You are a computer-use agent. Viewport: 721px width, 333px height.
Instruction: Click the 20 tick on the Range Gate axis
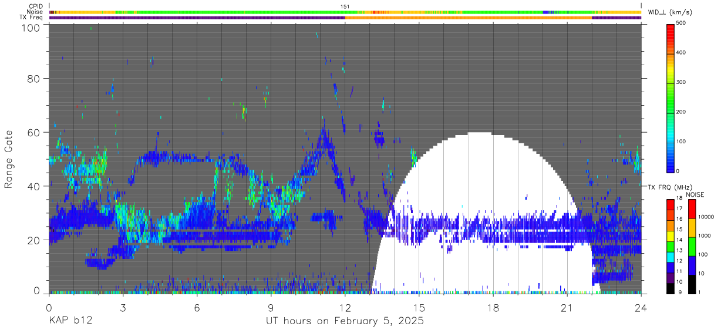[x=34, y=240]
